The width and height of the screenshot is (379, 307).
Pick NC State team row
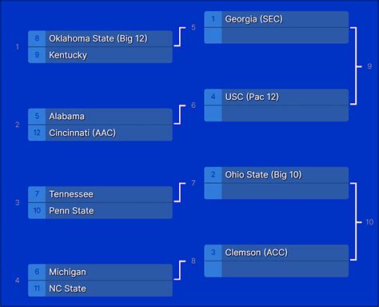[x=100, y=289]
